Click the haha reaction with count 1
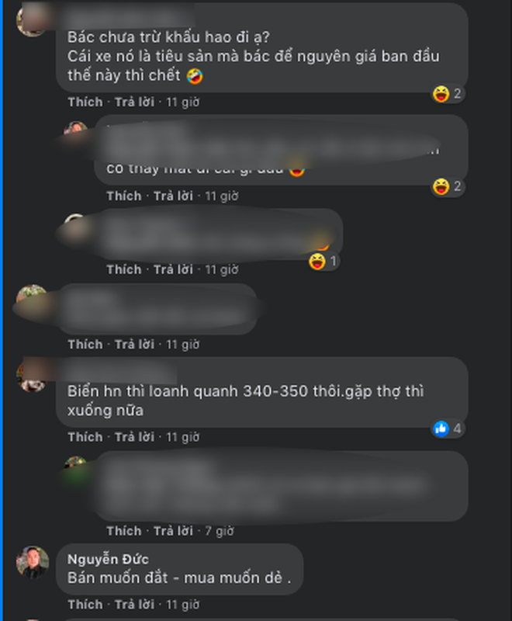This screenshot has height=621, width=512. (x=323, y=262)
